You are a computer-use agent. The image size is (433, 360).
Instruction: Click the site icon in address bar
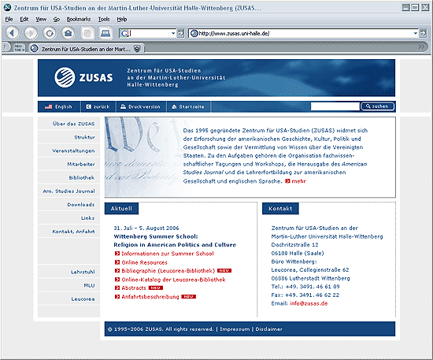194,33
